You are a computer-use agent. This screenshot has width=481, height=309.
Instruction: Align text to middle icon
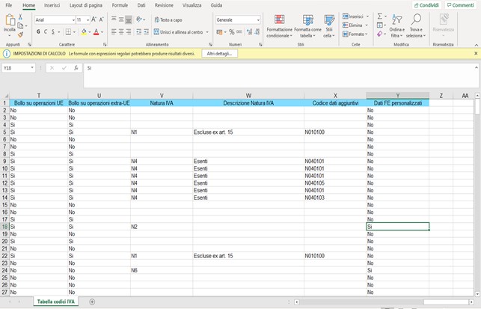pyautogui.click(x=121, y=19)
